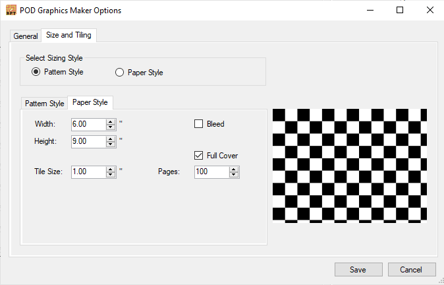Select the Pattern Style radio button
444x285 pixels.
pyautogui.click(x=36, y=72)
